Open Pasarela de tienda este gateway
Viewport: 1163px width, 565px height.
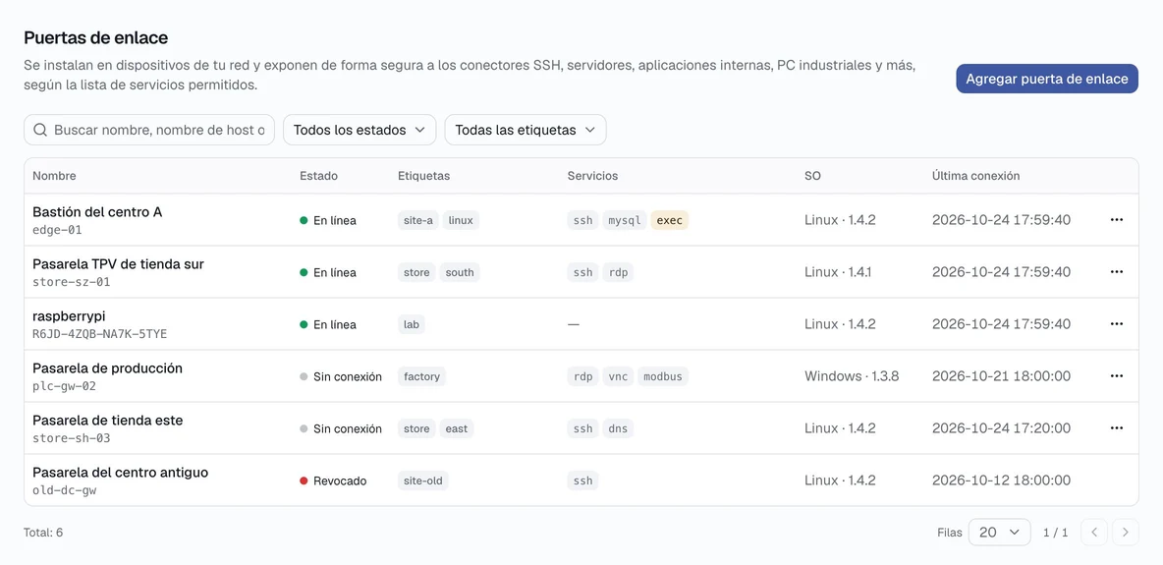(x=107, y=421)
